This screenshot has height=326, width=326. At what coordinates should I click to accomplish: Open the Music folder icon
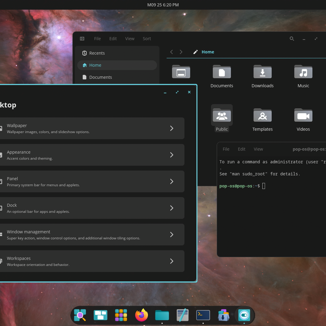pyautogui.click(x=303, y=72)
